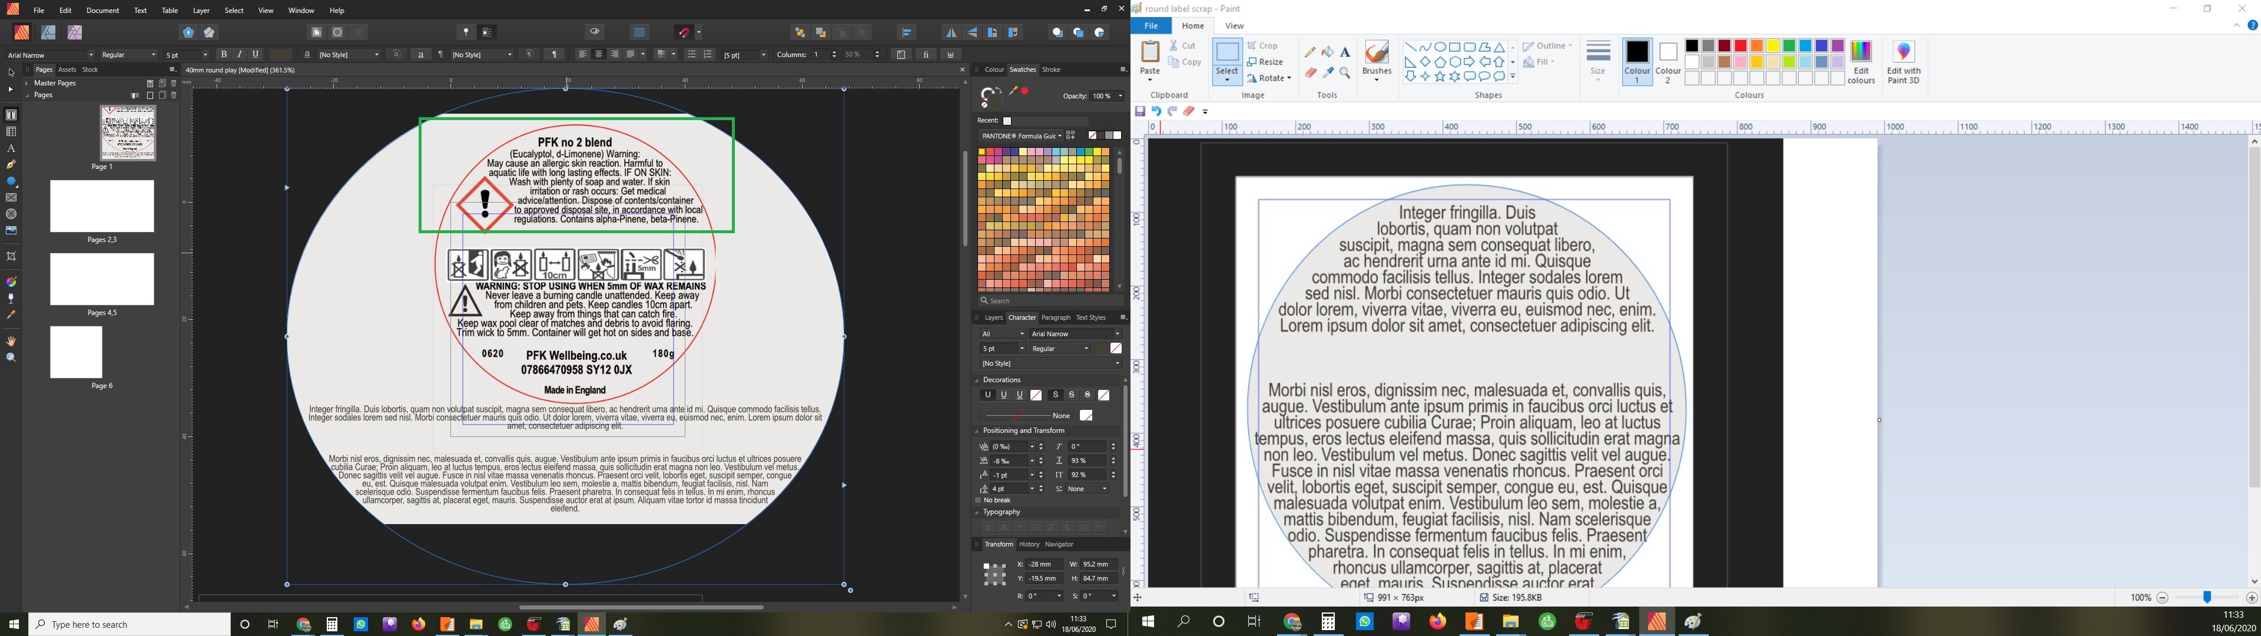Screen dimensions: 2261x636
Task: Expand the Master Pages section
Action: 27,84
